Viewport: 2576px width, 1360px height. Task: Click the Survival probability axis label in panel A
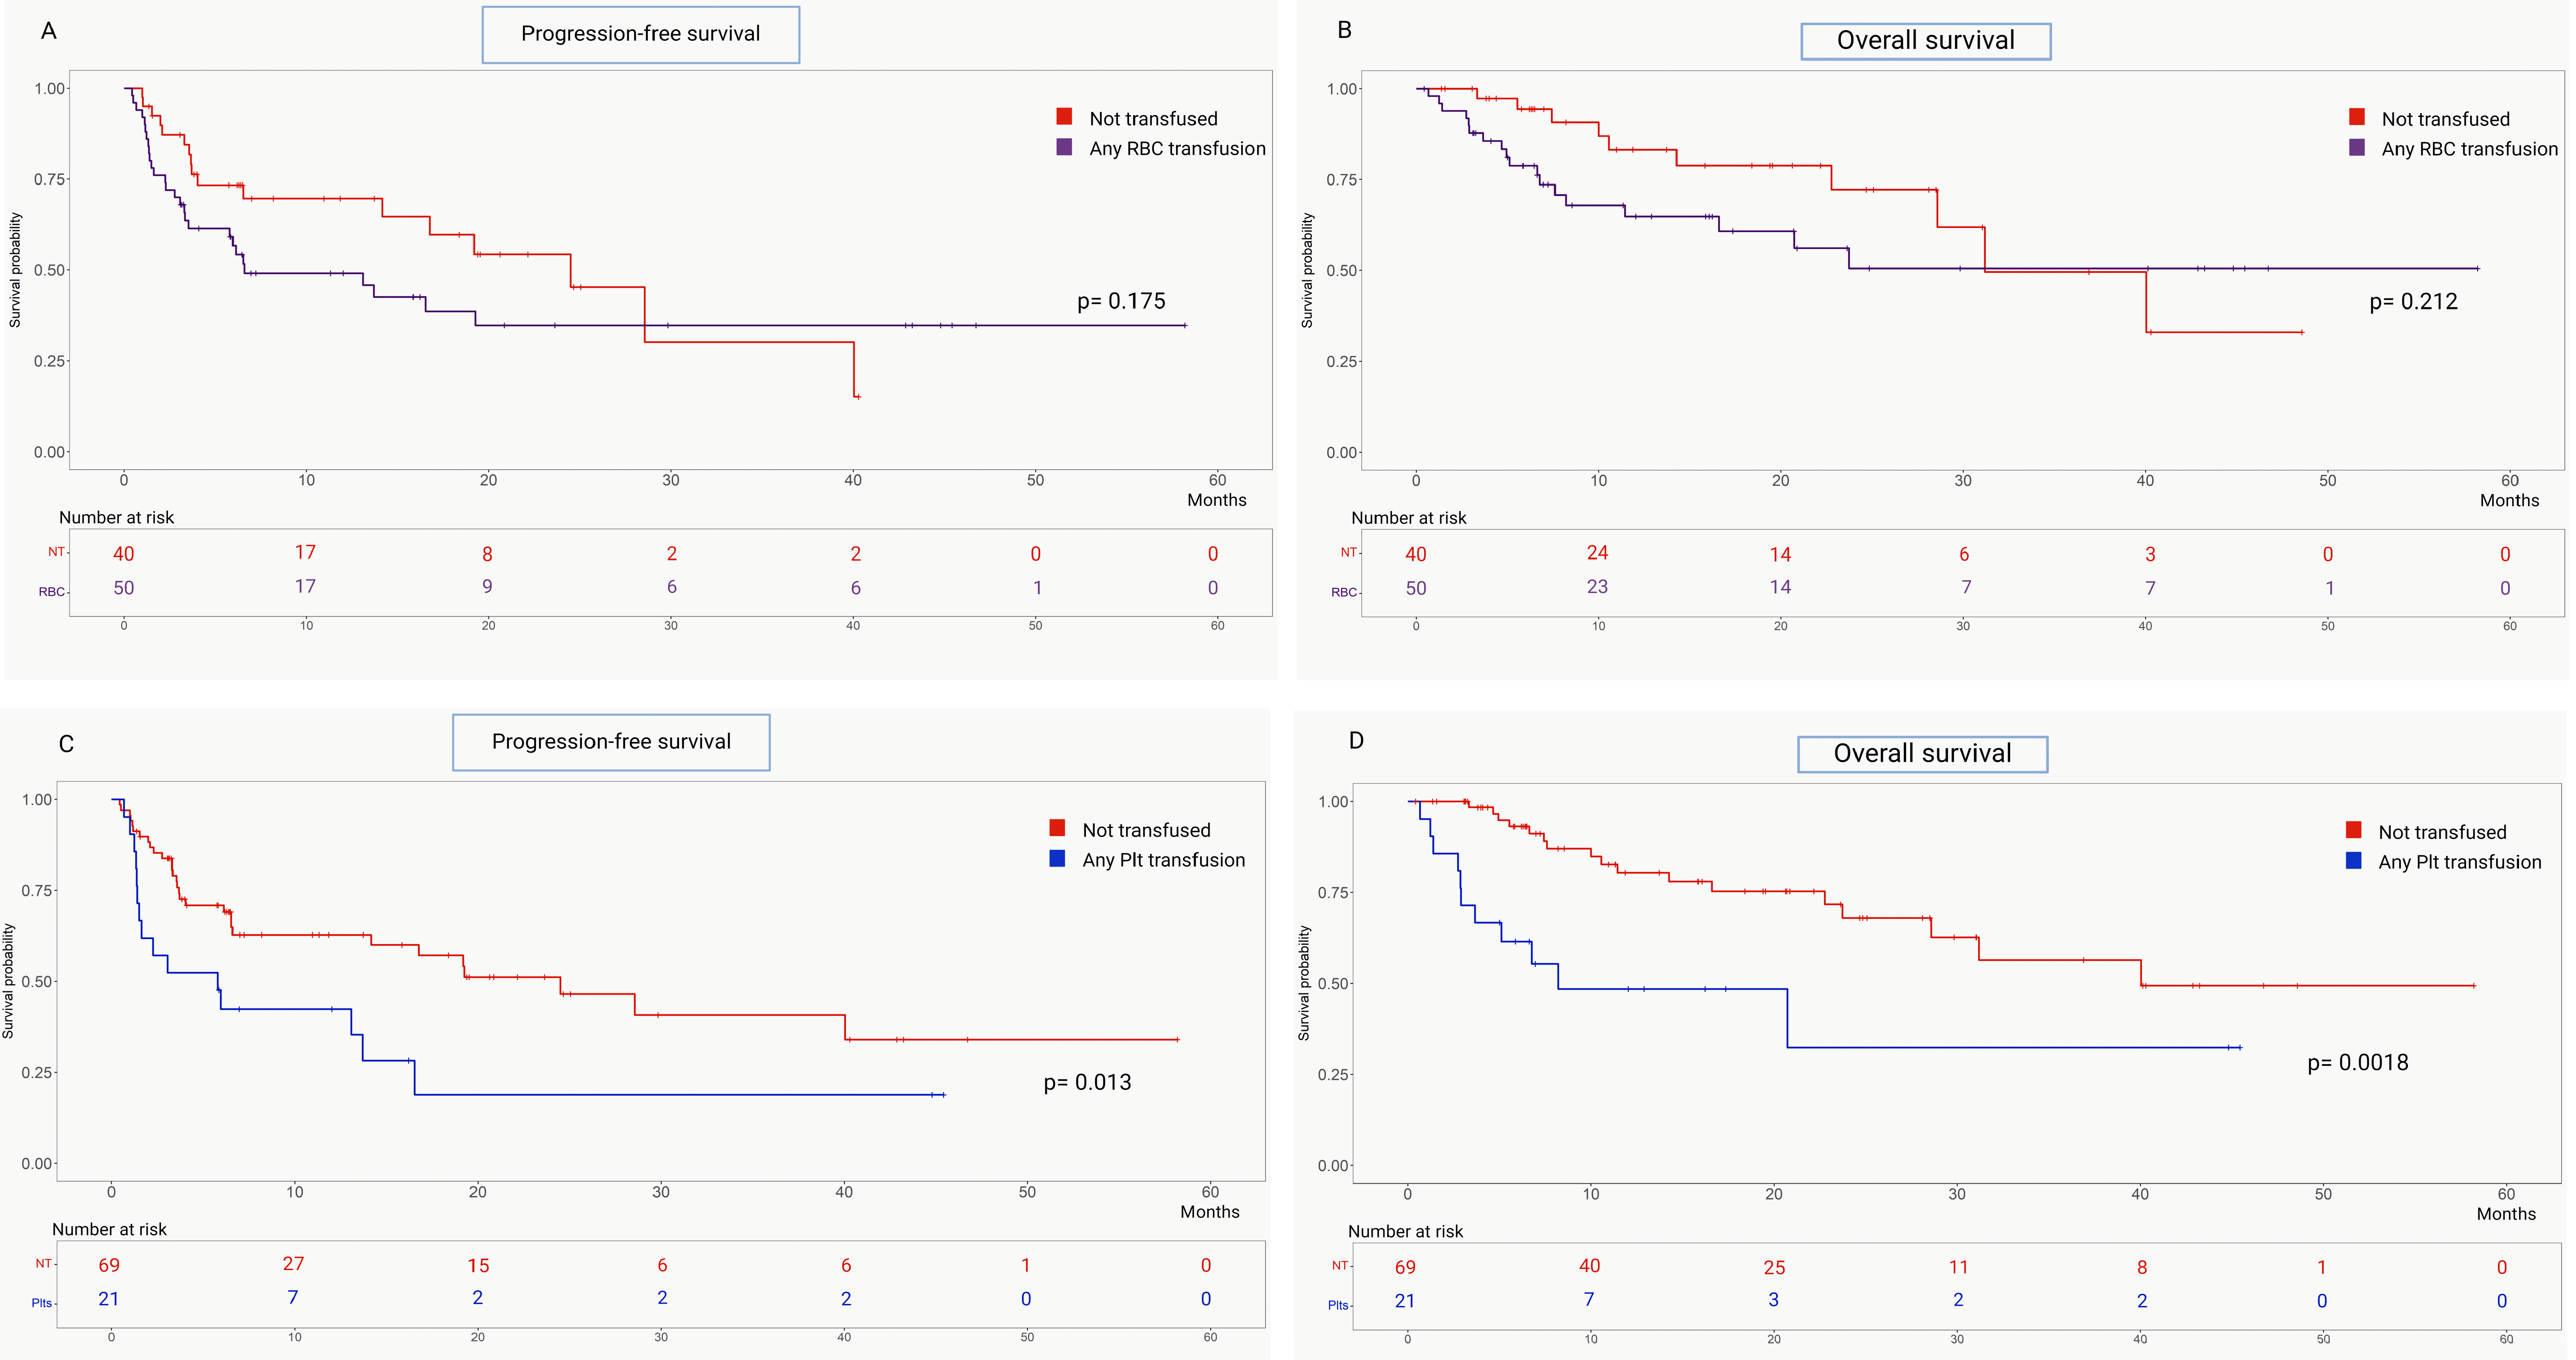[15, 270]
